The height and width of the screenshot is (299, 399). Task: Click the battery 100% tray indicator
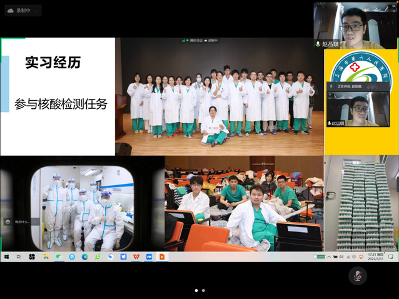point(321,256)
